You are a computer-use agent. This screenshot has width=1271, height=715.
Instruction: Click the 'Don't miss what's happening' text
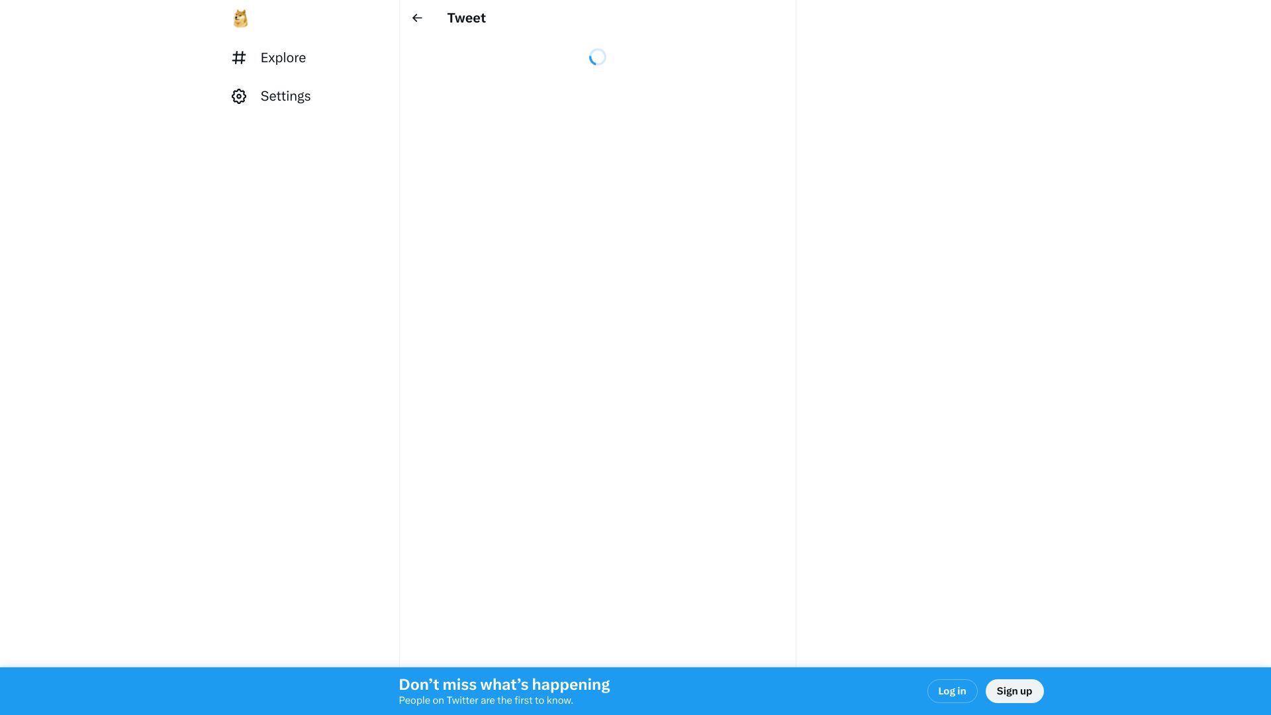pyautogui.click(x=504, y=684)
